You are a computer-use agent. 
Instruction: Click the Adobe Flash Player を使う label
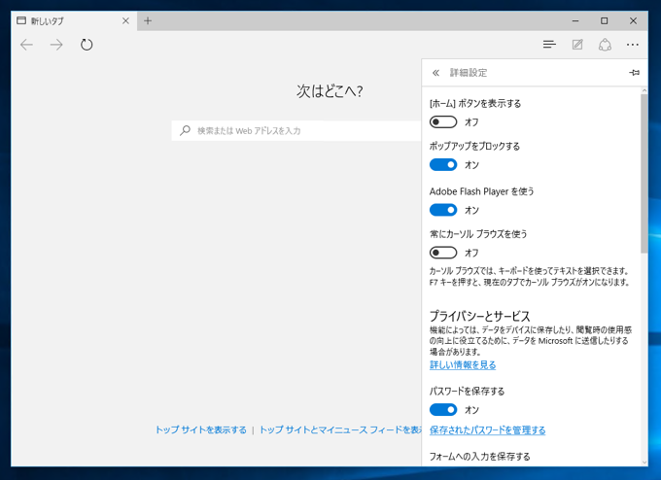pos(481,191)
